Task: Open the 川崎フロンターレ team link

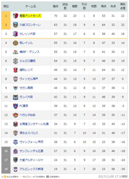Action: (x=30, y=25)
